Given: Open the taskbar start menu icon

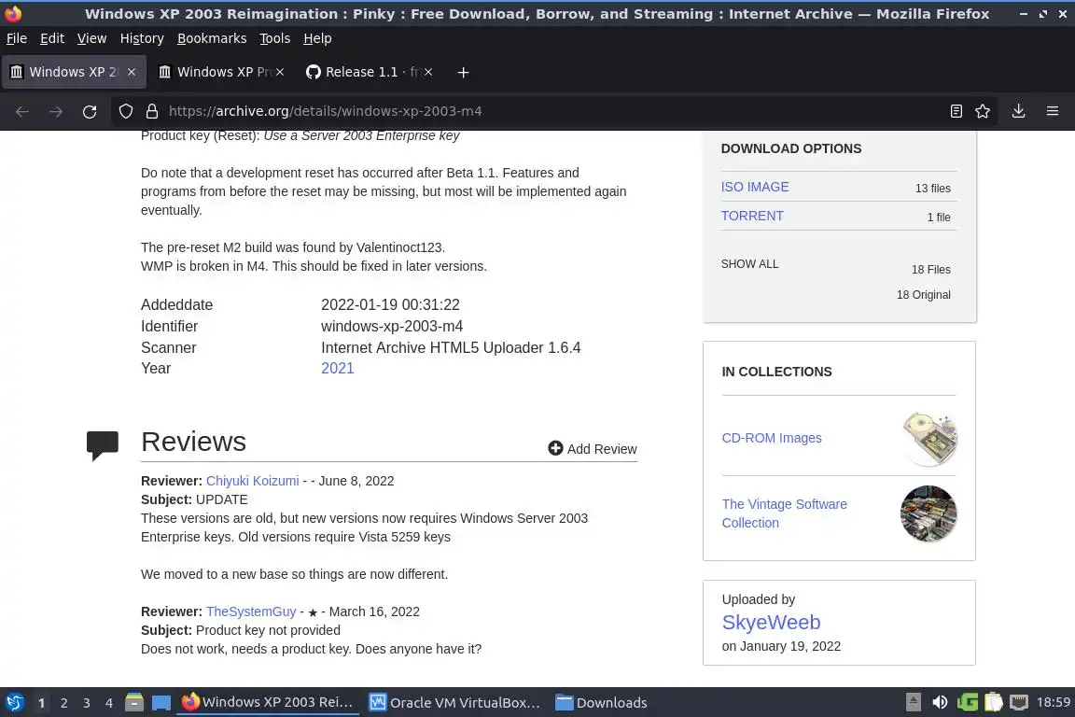Looking at the screenshot, I should (x=14, y=702).
